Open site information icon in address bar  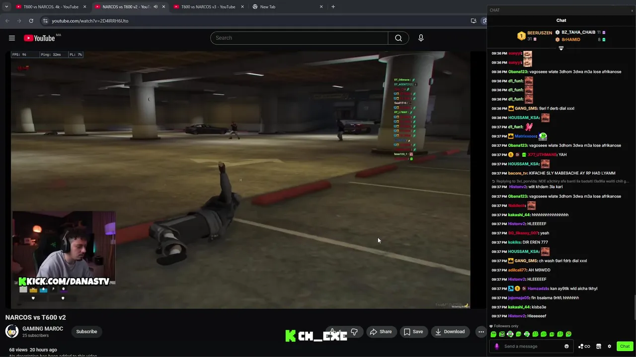click(x=45, y=21)
